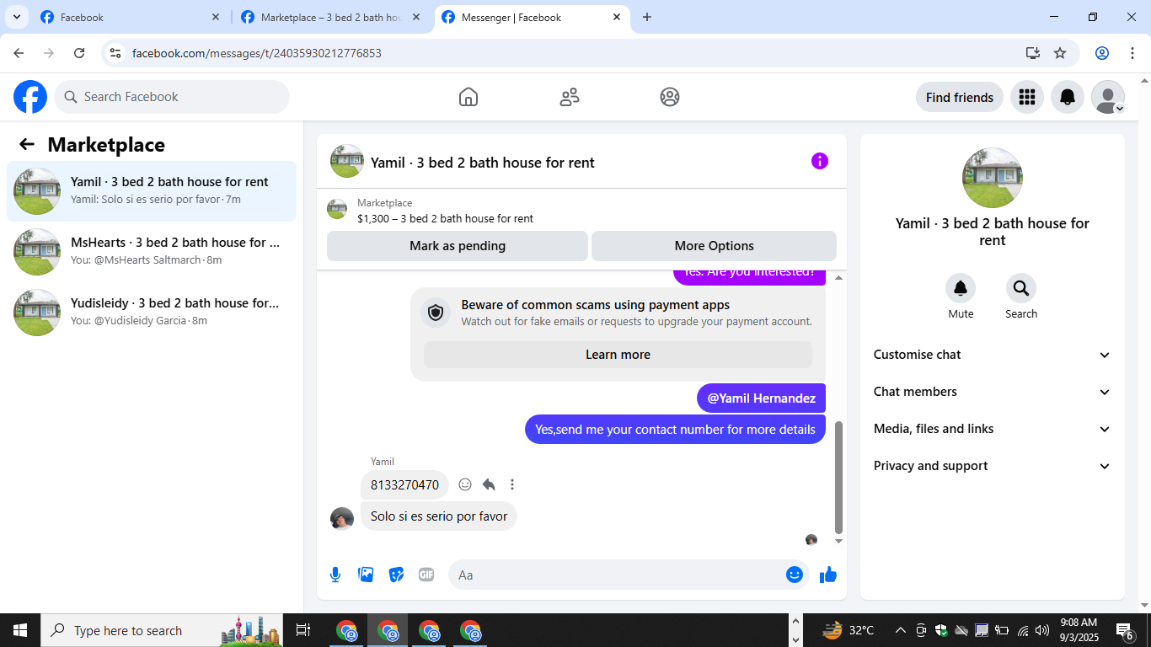Screen dimensions: 1151x647
Task: Open Windows Start menu
Action: [20, 630]
